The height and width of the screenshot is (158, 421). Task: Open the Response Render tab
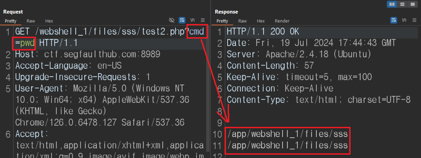282,21
